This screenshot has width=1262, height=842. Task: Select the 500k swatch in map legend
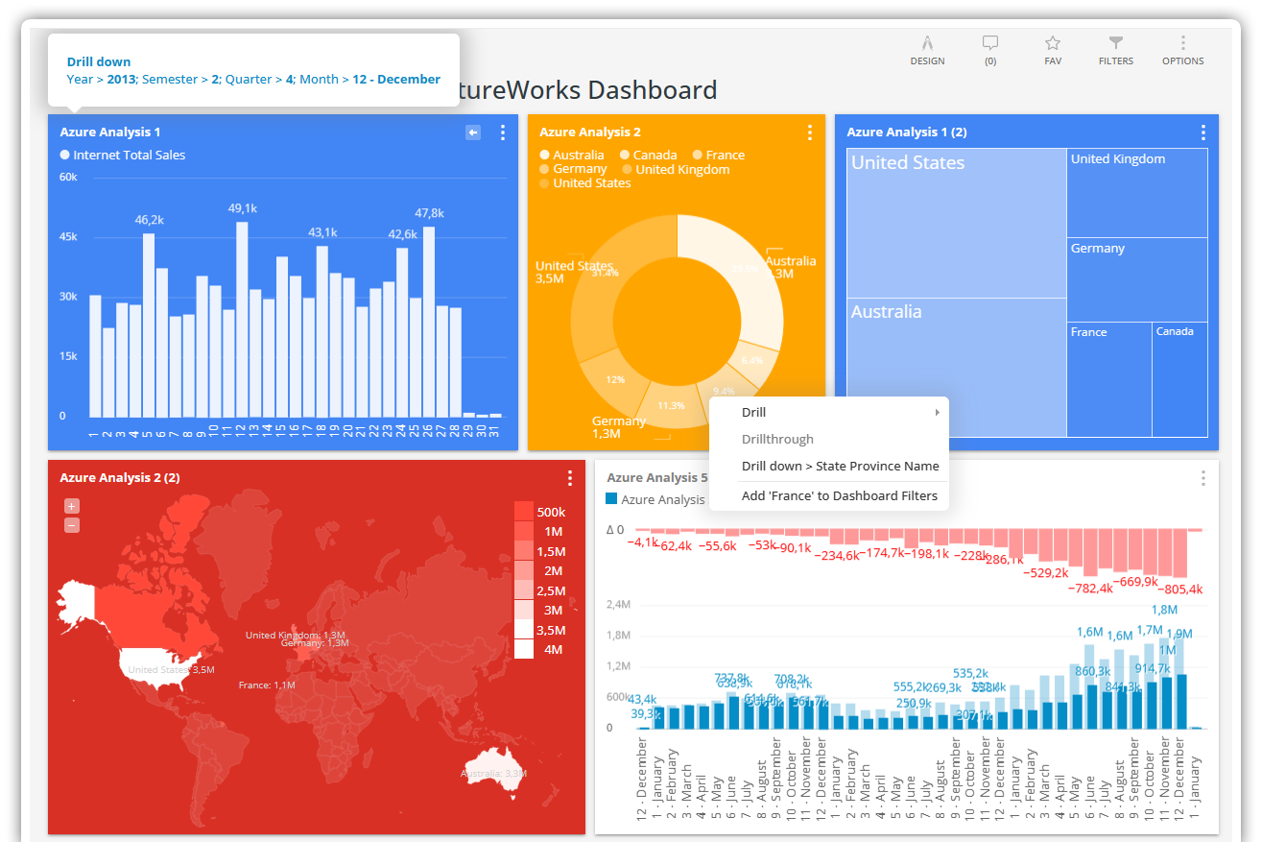(524, 511)
